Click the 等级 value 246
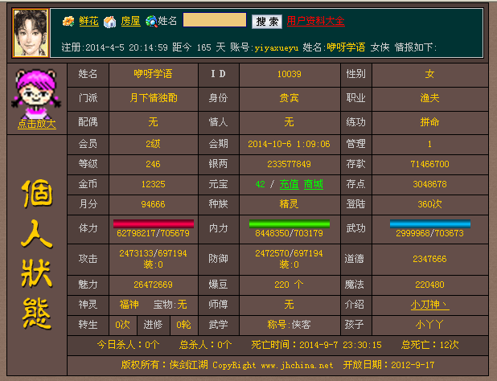This screenshot has height=381, width=497. tap(153, 164)
